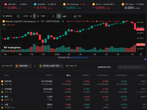Open the 빗썸 KRW exchange dropdown
147x110 pixels.
(23, 66)
